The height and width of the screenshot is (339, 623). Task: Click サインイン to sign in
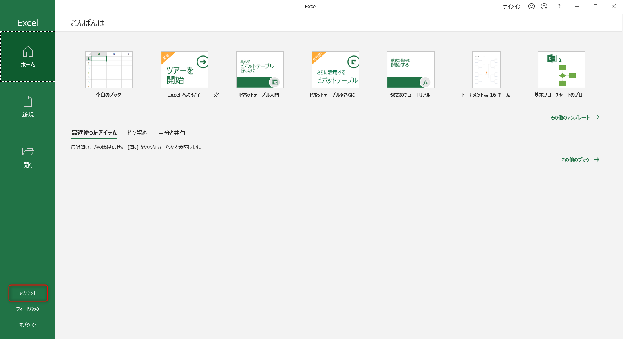(x=512, y=6)
